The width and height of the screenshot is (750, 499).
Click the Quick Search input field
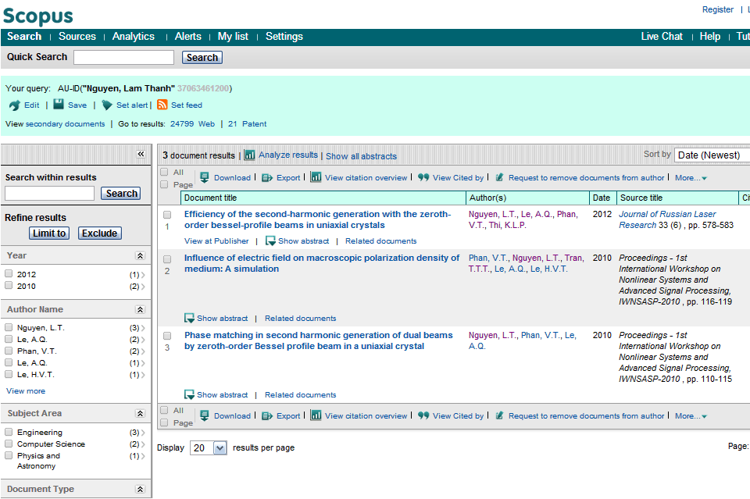[x=124, y=57]
